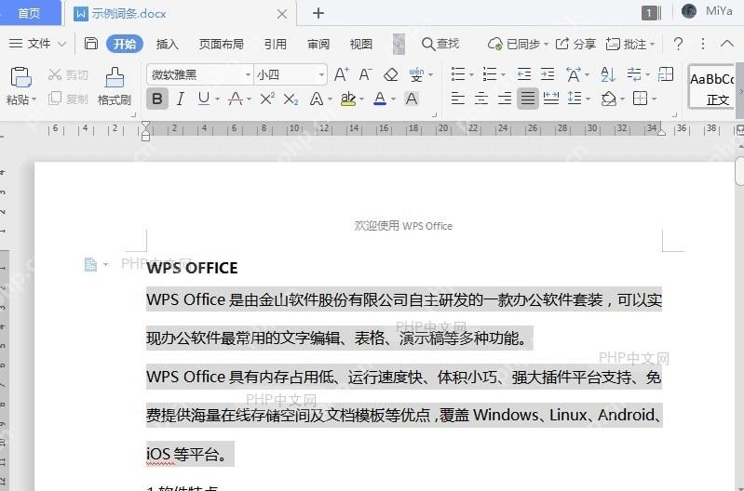Click the Copy (复制) button
Image resolution: width=744 pixels, height=491 pixels.
point(68,99)
